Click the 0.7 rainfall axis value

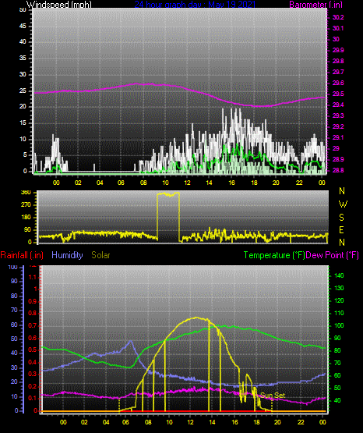(x=33, y=326)
